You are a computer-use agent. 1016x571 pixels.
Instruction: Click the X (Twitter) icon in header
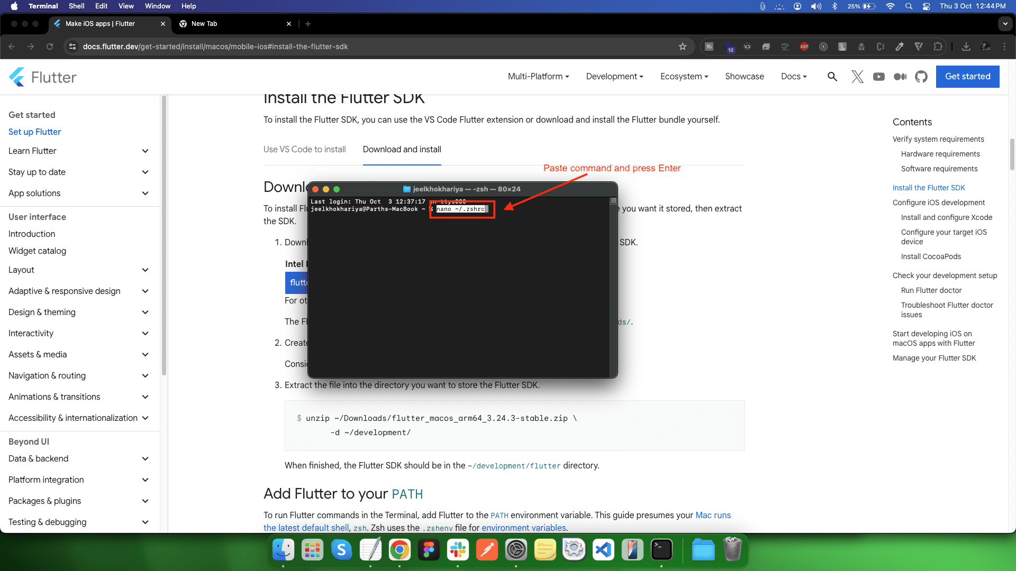857,77
